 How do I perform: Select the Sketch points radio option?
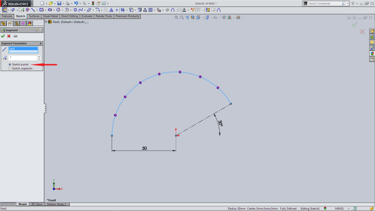point(10,64)
